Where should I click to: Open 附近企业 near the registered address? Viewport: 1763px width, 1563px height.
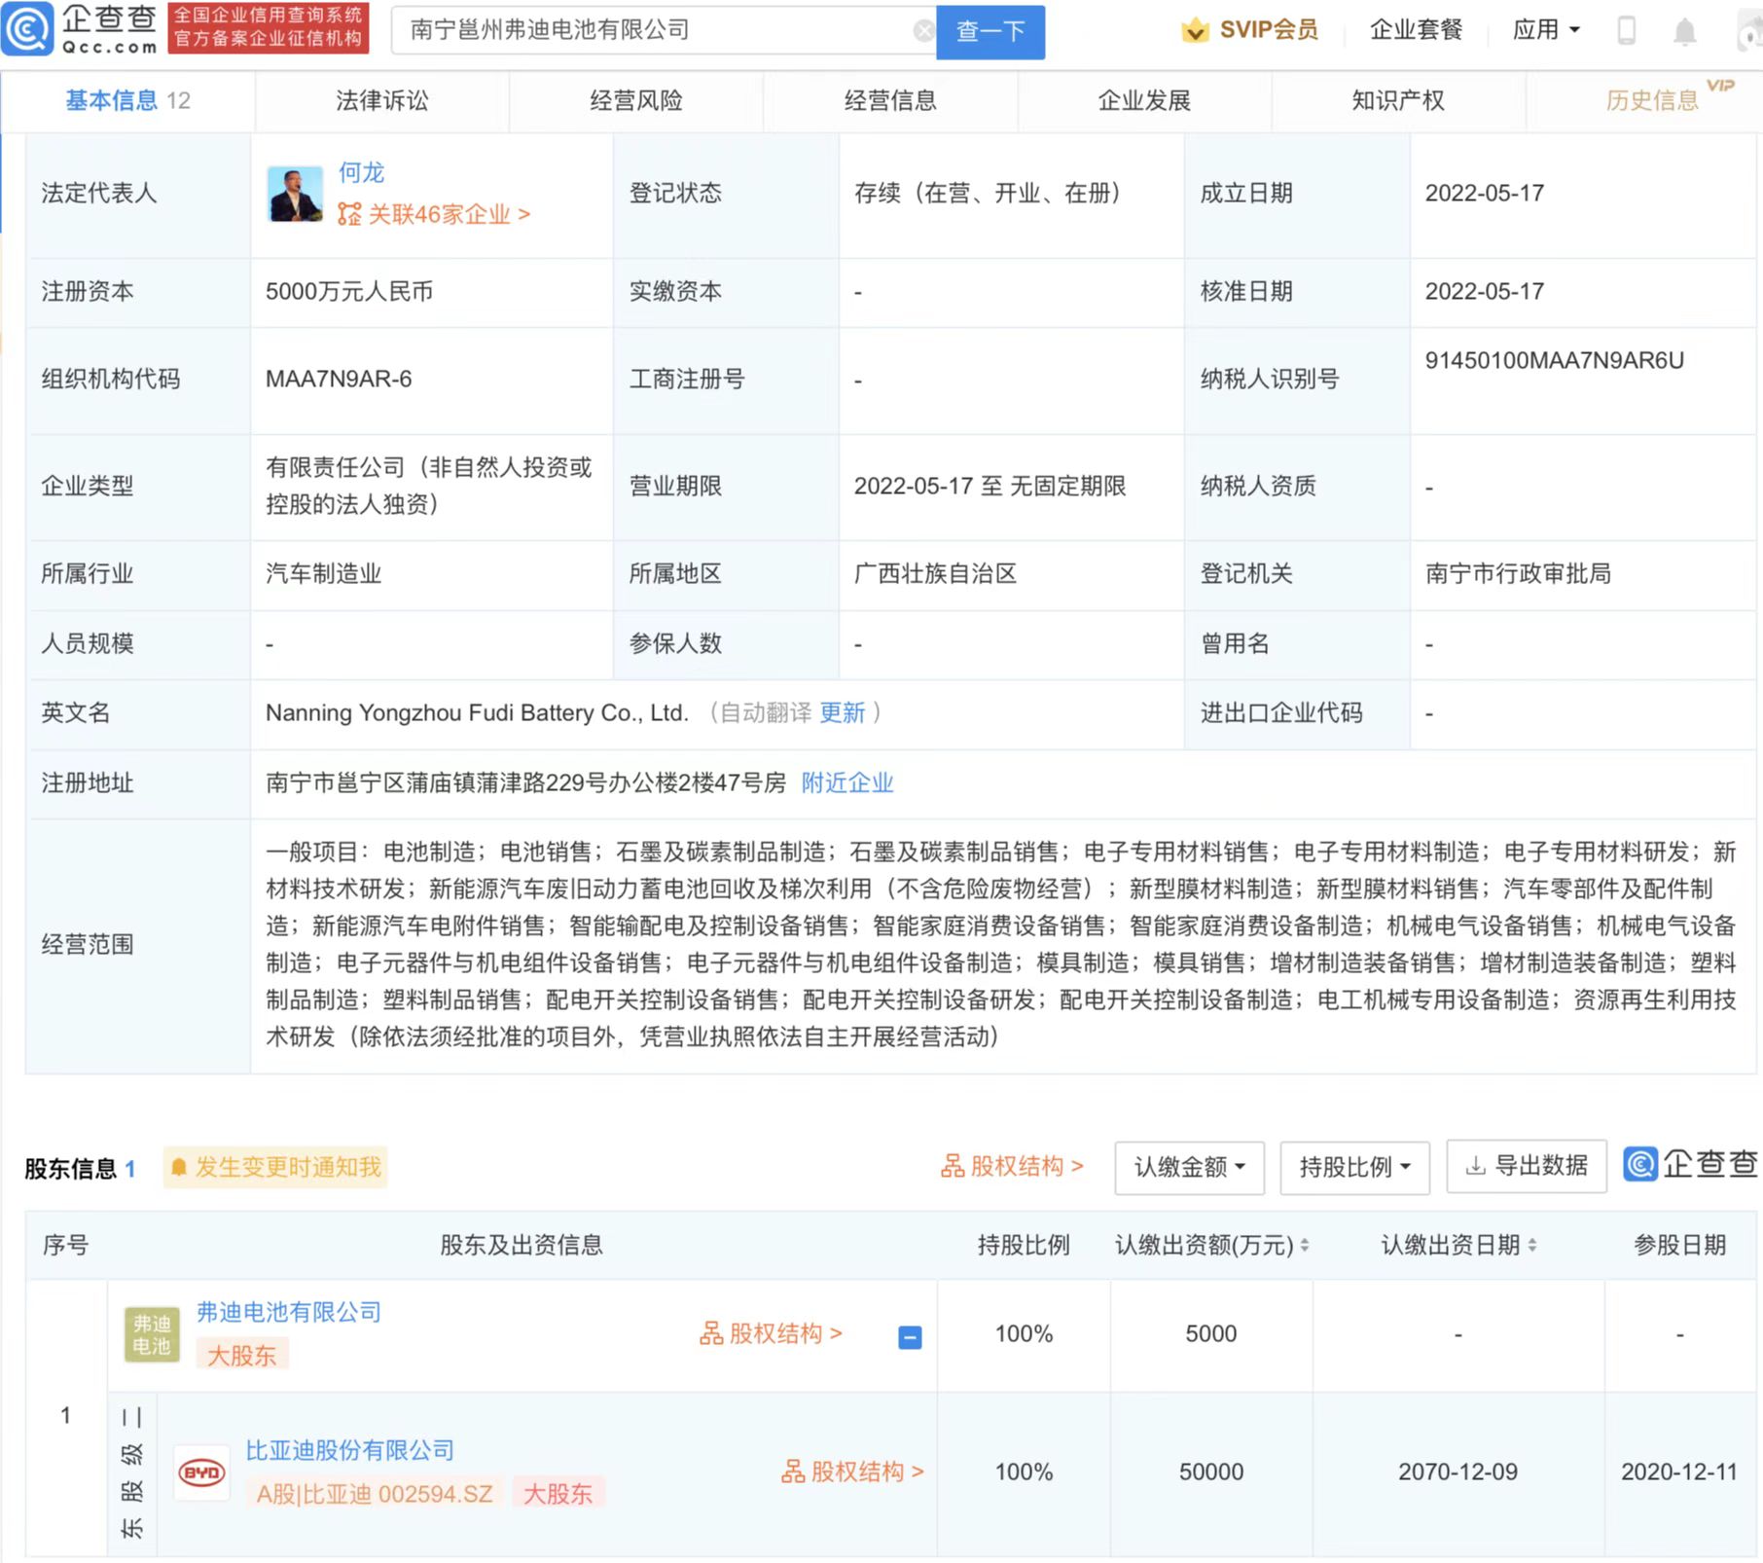pyautogui.click(x=846, y=783)
